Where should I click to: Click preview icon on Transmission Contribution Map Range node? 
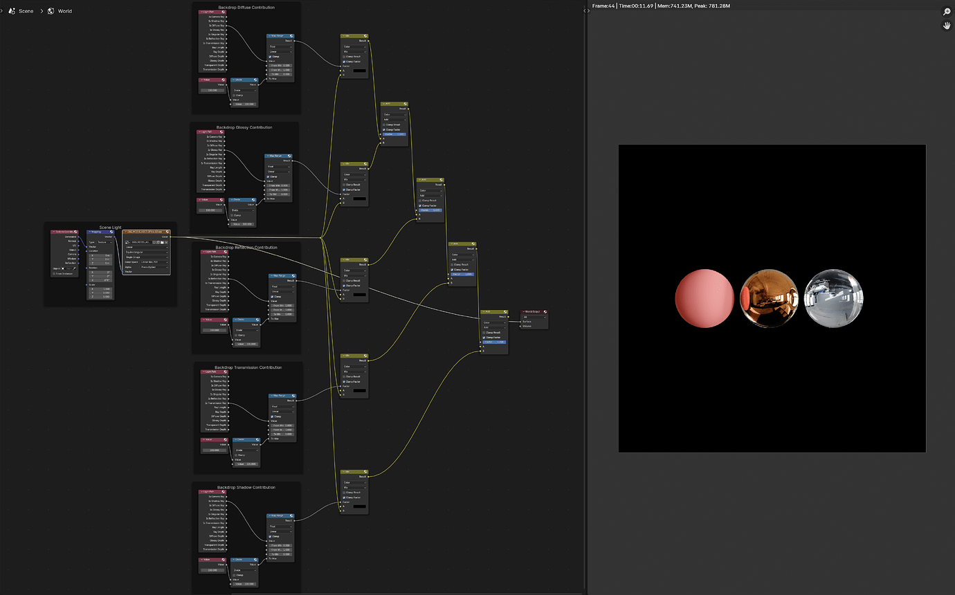pos(293,396)
